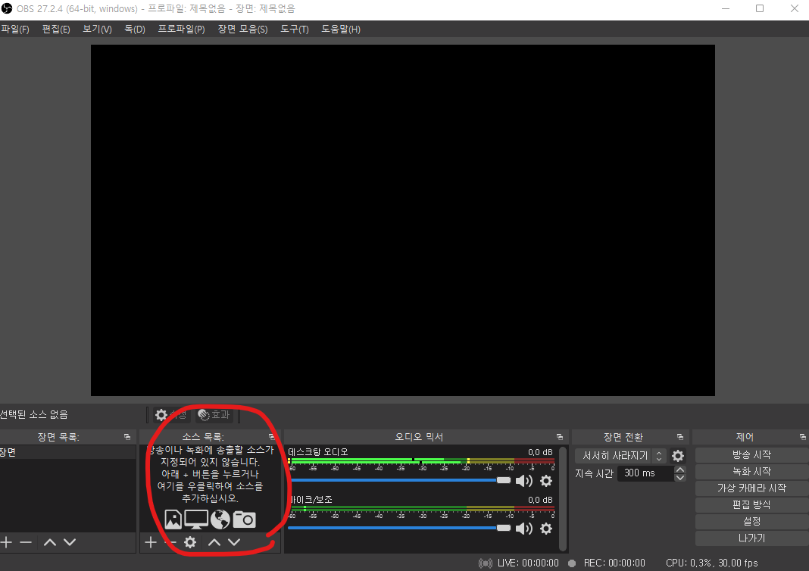Open 도구(T) menu

pos(295,29)
